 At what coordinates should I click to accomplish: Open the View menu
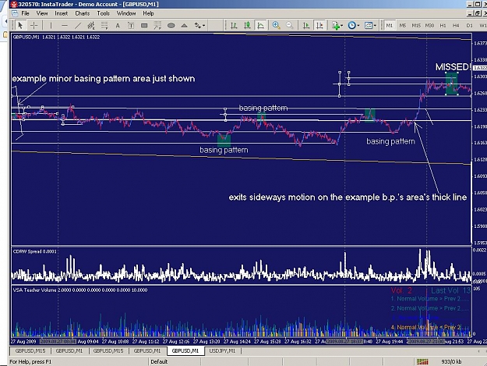[42, 13]
